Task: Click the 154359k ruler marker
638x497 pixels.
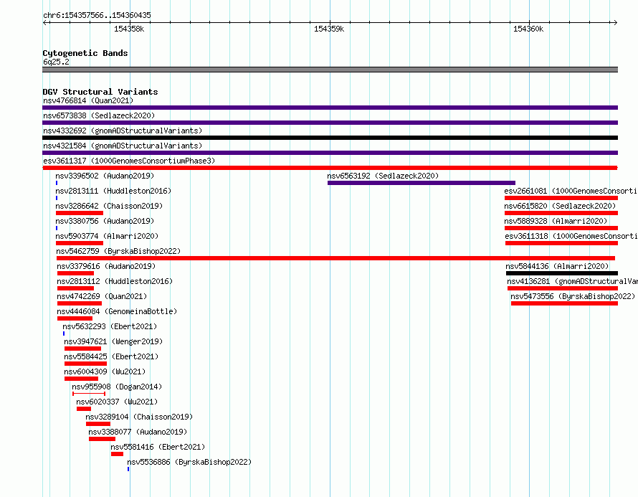Action: click(x=329, y=29)
